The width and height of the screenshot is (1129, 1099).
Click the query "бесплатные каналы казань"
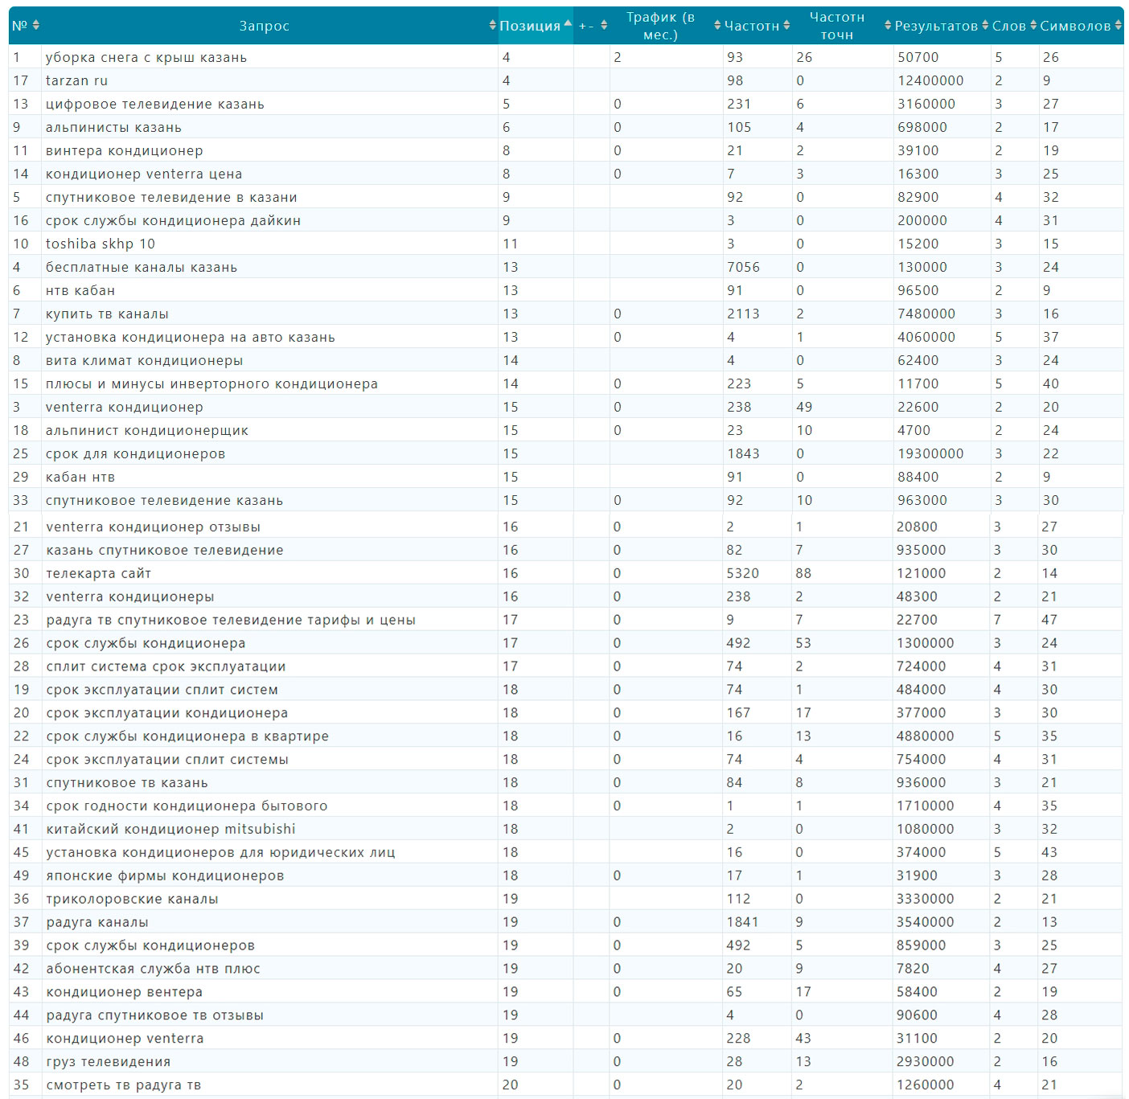pos(142,267)
